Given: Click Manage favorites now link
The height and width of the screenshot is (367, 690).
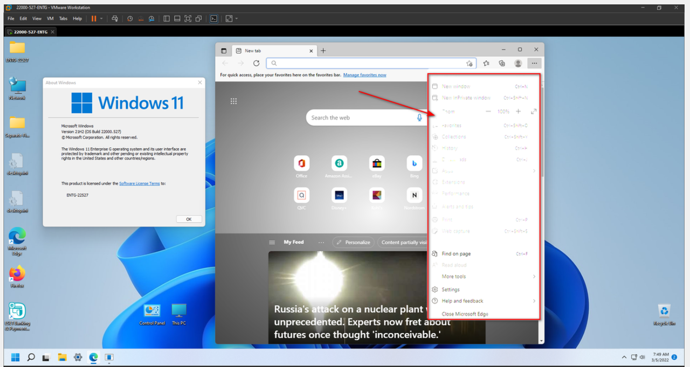Looking at the screenshot, I should point(364,75).
